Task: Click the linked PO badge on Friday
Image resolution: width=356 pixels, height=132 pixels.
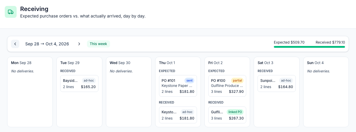Action: pyautogui.click(x=235, y=112)
